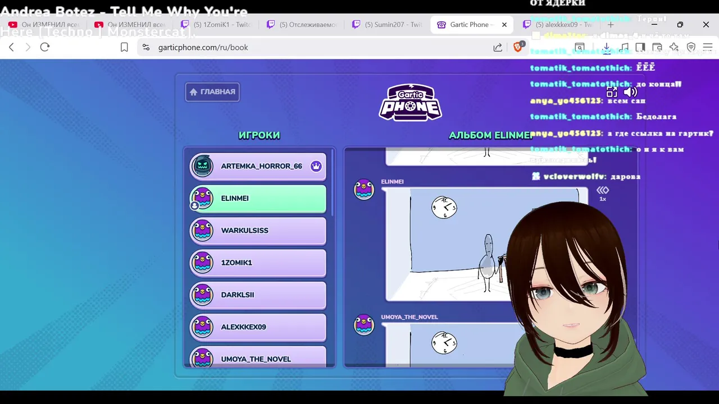This screenshot has width=719, height=404.
Task: Open the Brave Shields lion icon
Action: pyautogui.click(x=518, y=47)
